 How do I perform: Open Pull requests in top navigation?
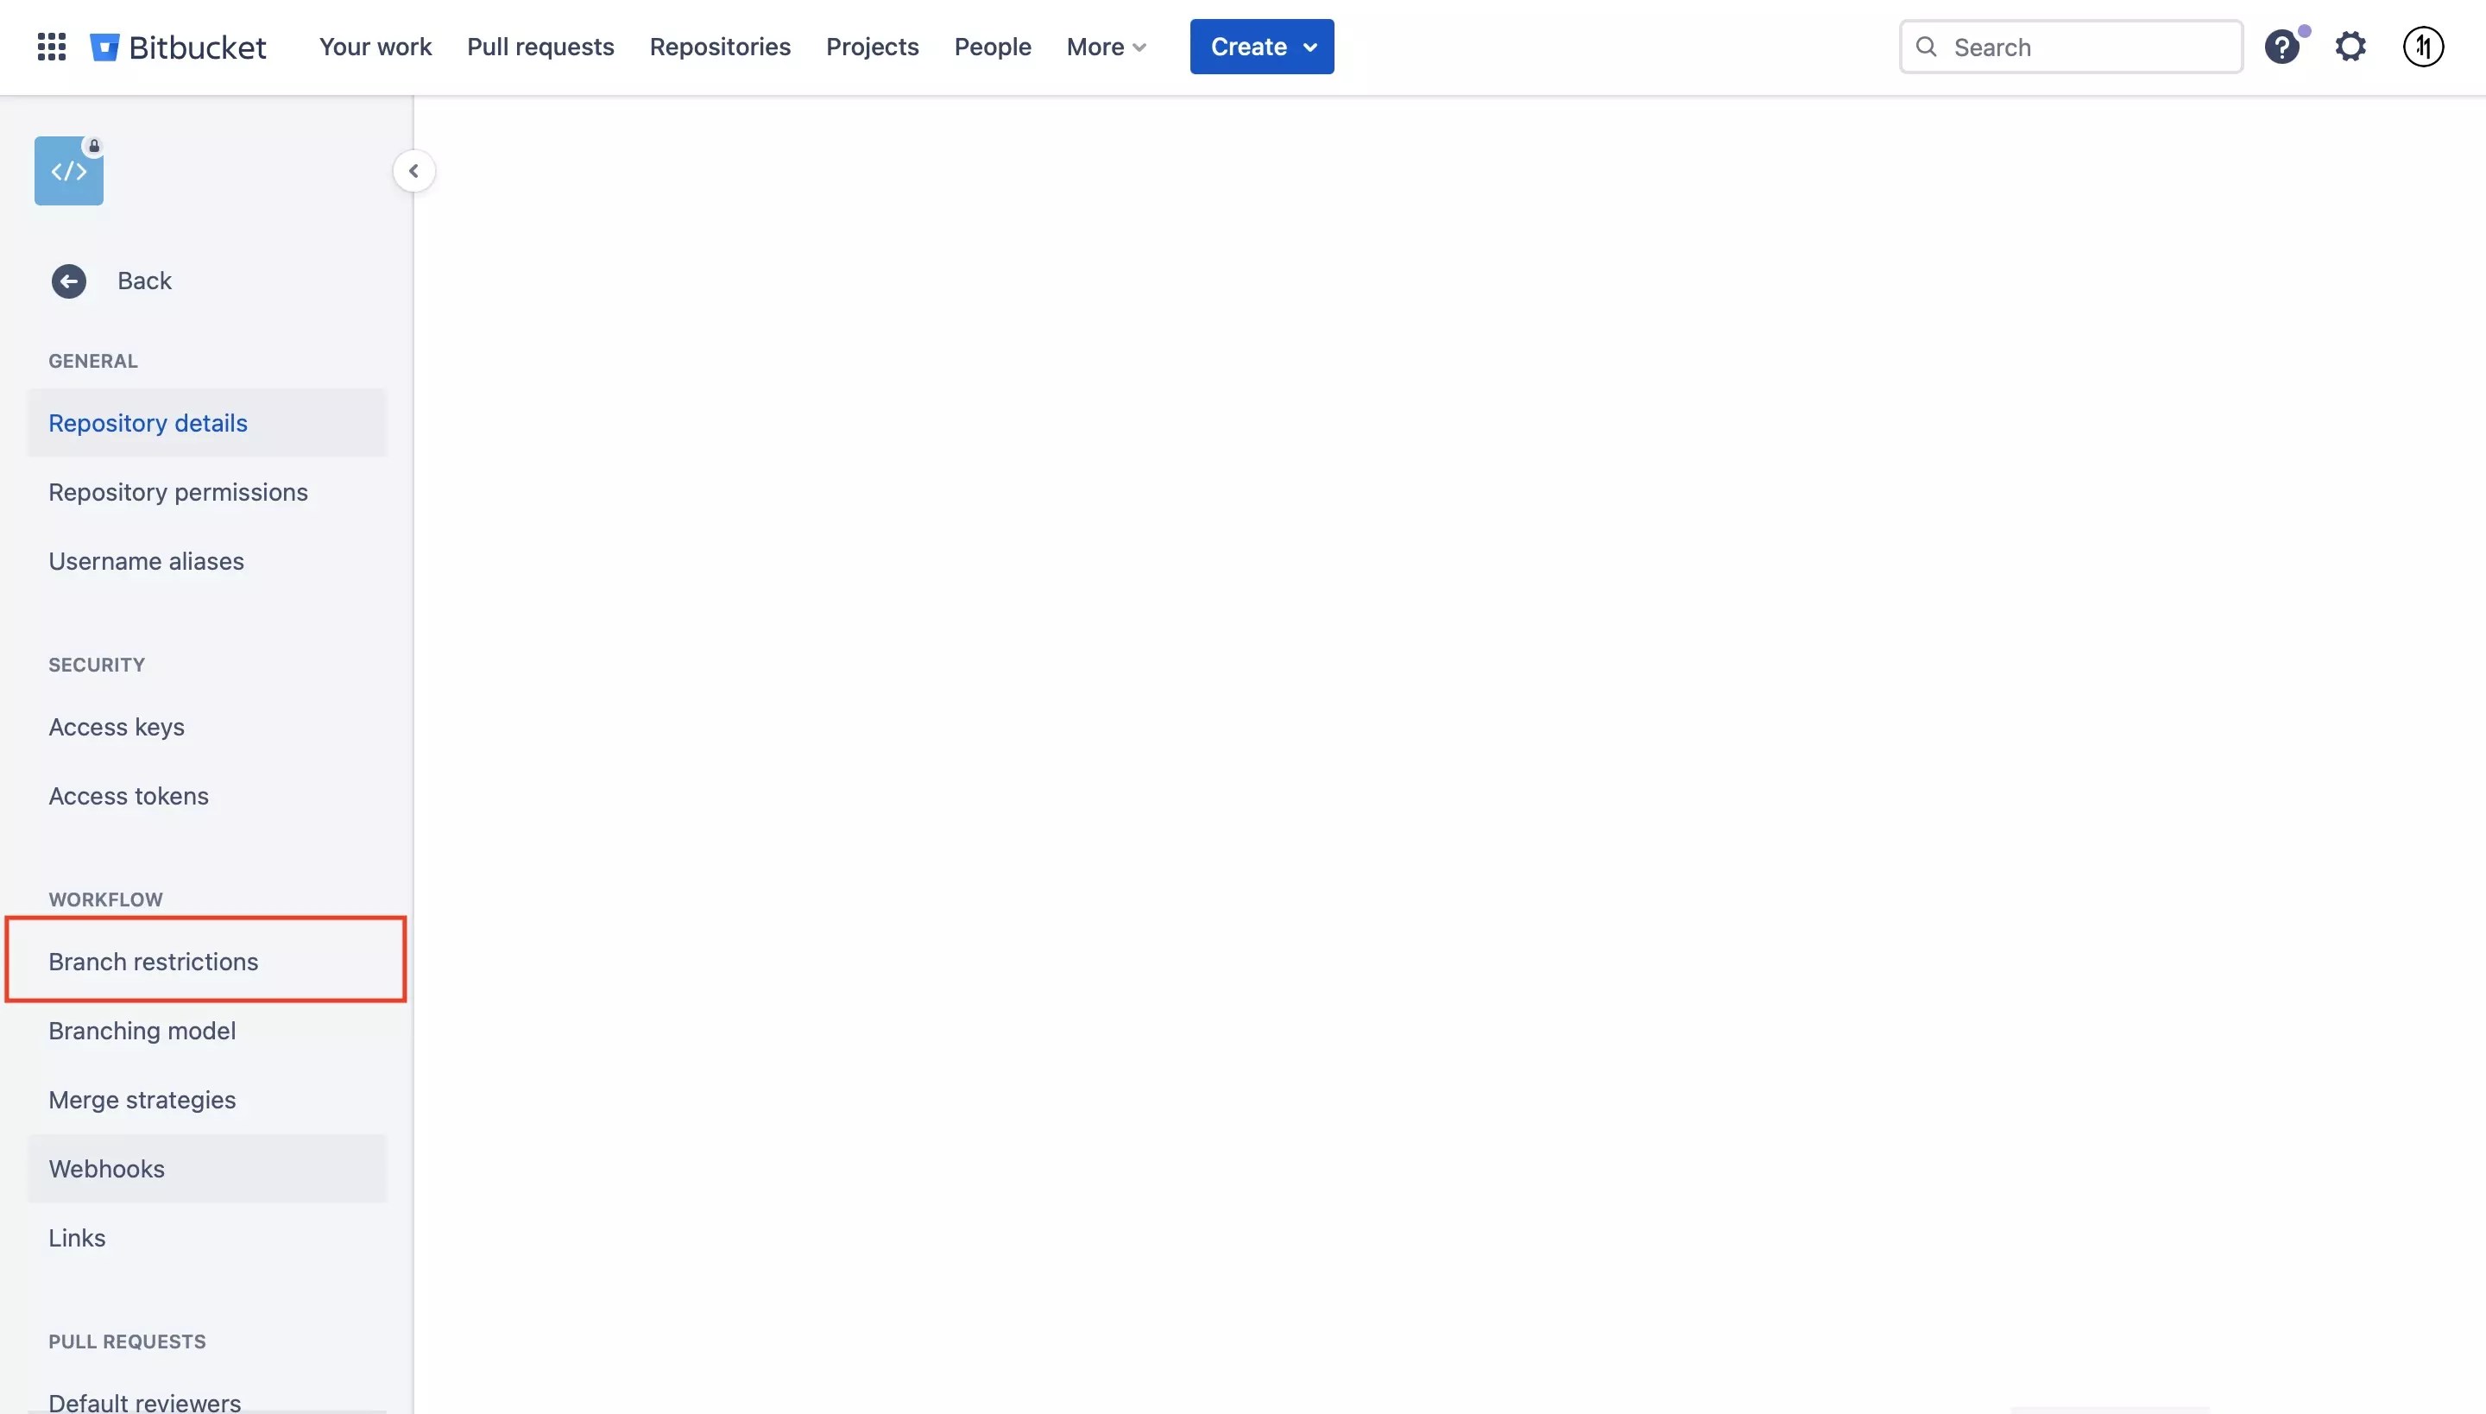click(x=540, y=47)
